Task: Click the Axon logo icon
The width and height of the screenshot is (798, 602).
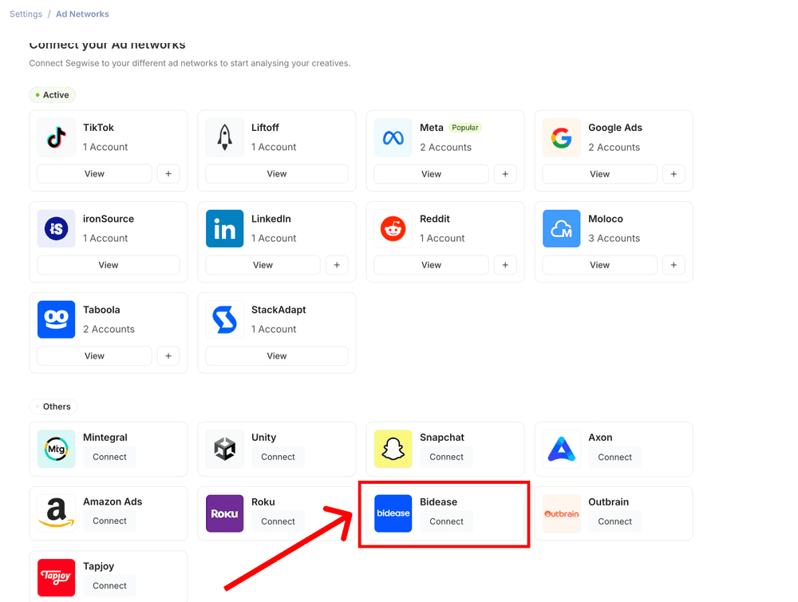Action: [561, 449]
